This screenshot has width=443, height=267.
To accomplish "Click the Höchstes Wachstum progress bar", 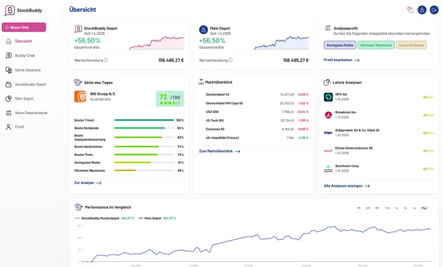I will (144, 170).
